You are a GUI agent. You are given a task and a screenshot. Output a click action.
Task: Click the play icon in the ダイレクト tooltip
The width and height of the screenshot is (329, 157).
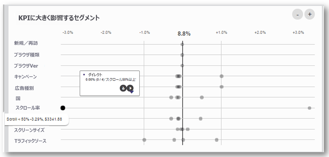tap(130, 88)
